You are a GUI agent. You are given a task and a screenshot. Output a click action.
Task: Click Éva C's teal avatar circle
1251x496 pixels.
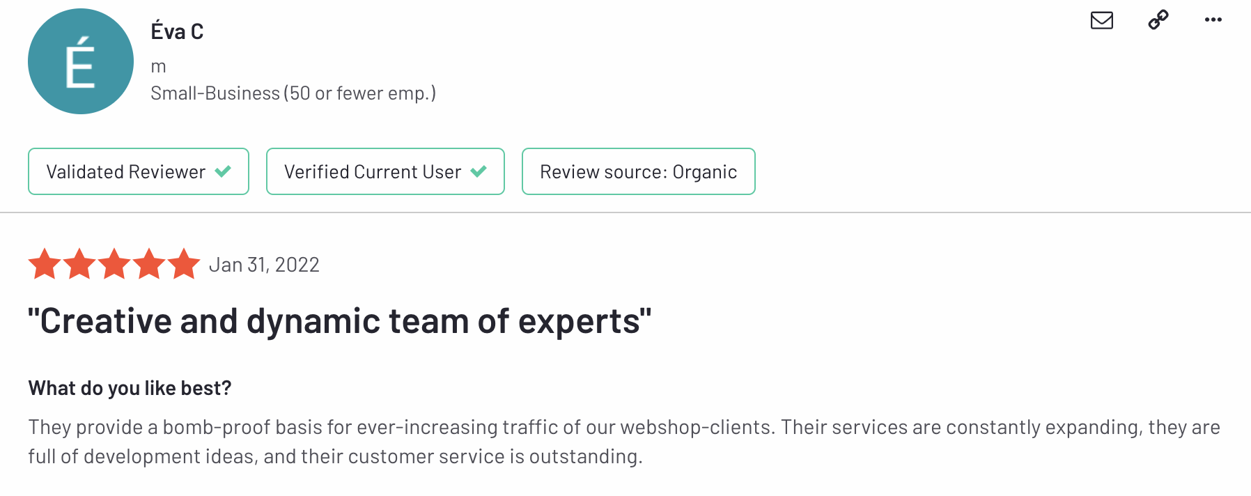click(81, 61)
